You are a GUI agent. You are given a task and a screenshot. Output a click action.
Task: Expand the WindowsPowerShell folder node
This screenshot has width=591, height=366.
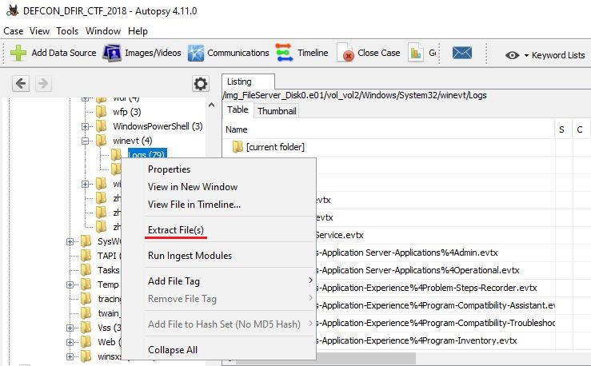86,126
